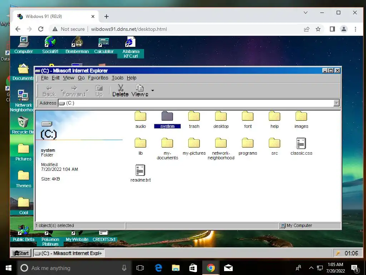366x275 pixels.
Task: Open Microsoft Edge from Windows taskbar
Action: pos(158,268)
